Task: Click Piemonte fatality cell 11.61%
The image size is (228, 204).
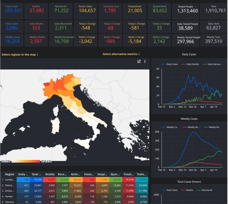Action: [x=129, y=185]
